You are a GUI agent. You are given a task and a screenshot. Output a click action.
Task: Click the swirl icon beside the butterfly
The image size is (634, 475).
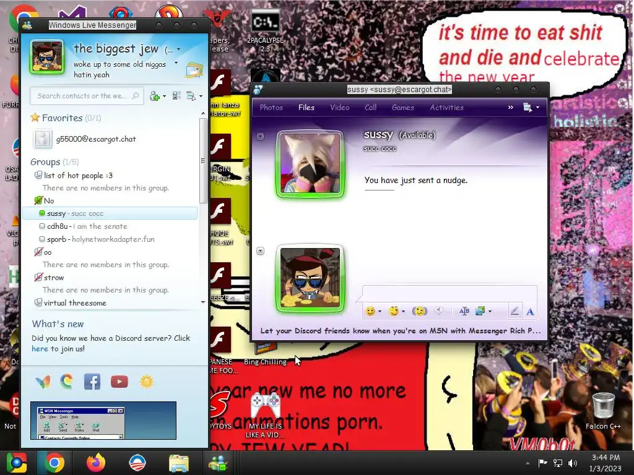coord(67,382)
